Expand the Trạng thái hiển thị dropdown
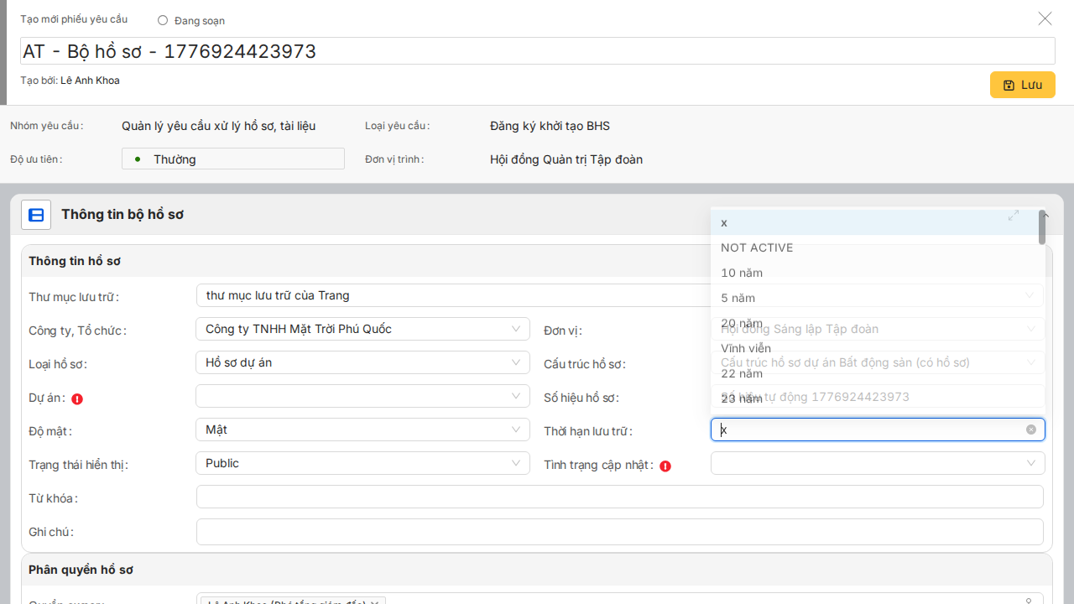 coord(362,463)
